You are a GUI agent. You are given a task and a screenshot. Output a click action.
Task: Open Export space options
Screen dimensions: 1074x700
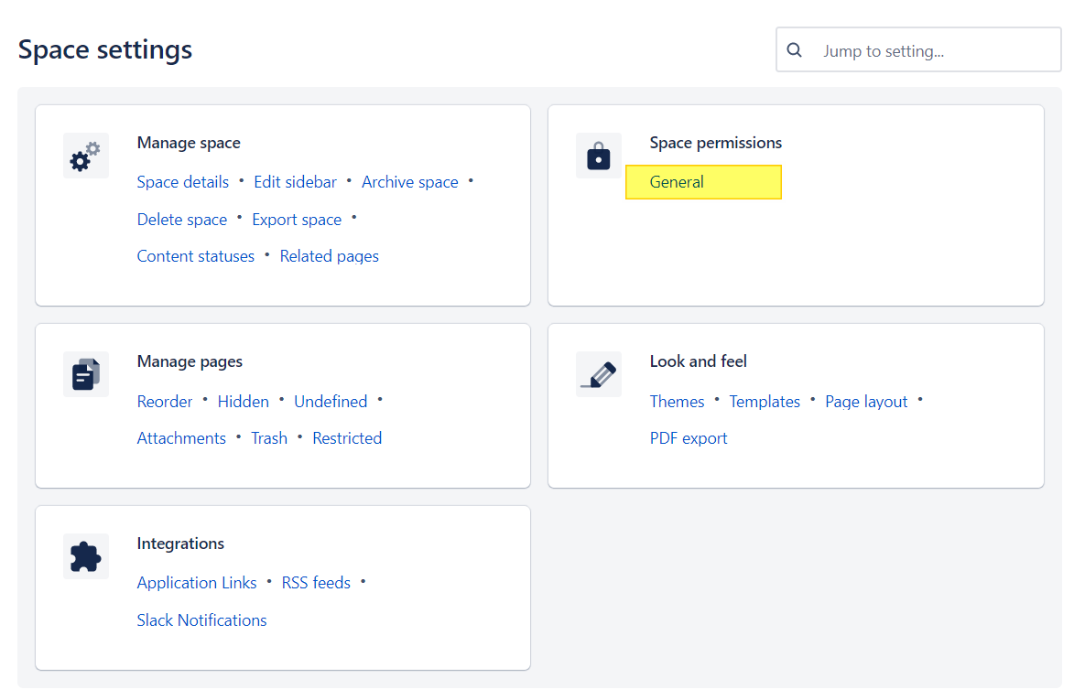[x=297, y=219]
